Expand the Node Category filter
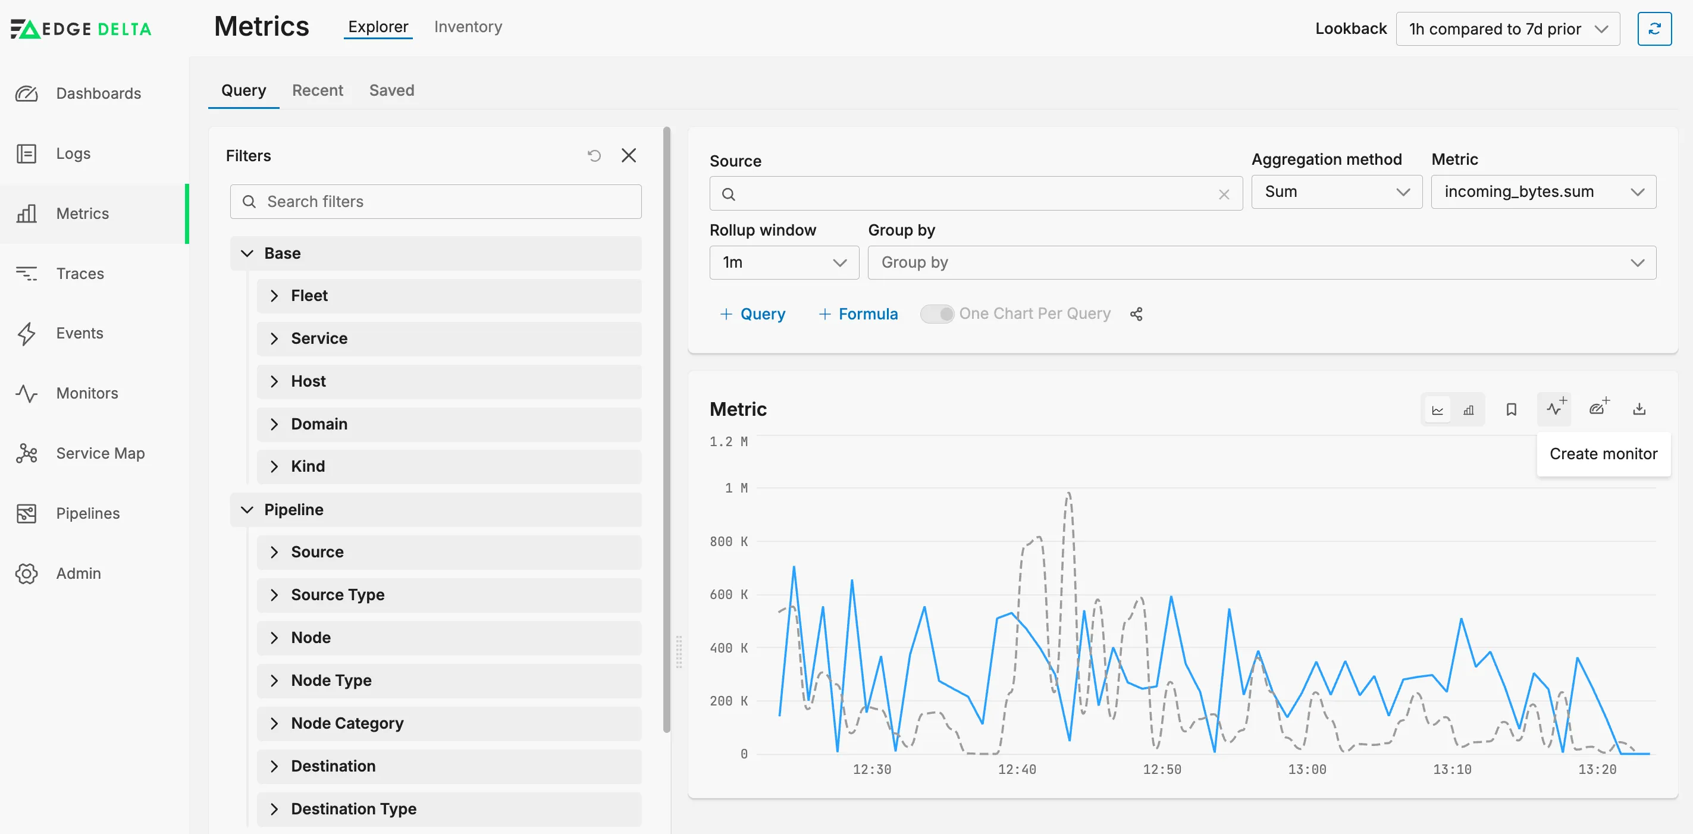The width and height of the screenshot is (1693, 834). pos(449,723)
